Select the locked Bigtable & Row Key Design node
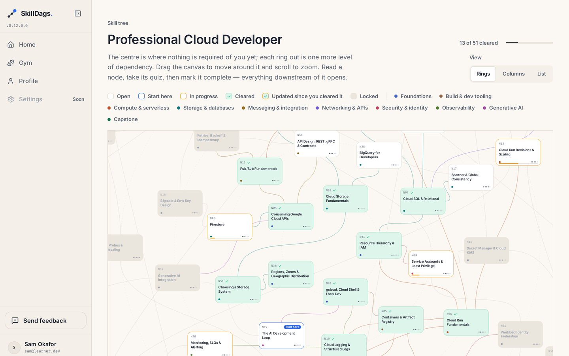 [180, 203]
